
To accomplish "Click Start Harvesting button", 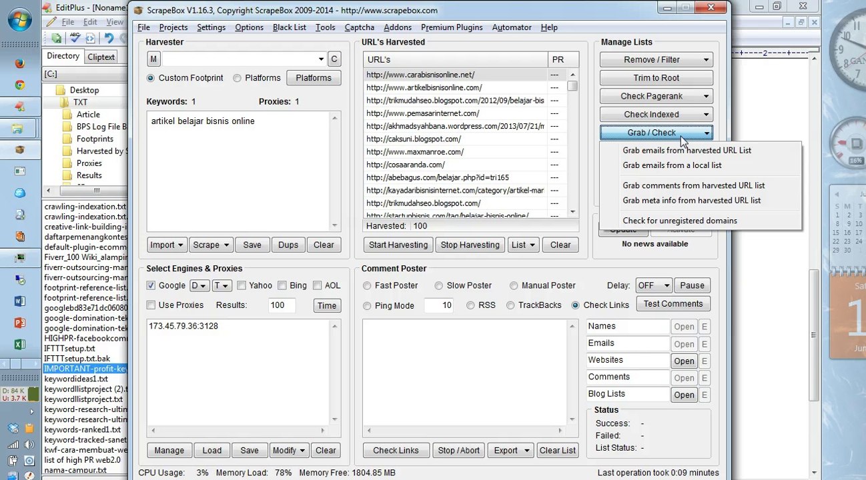I will [398, 245].
